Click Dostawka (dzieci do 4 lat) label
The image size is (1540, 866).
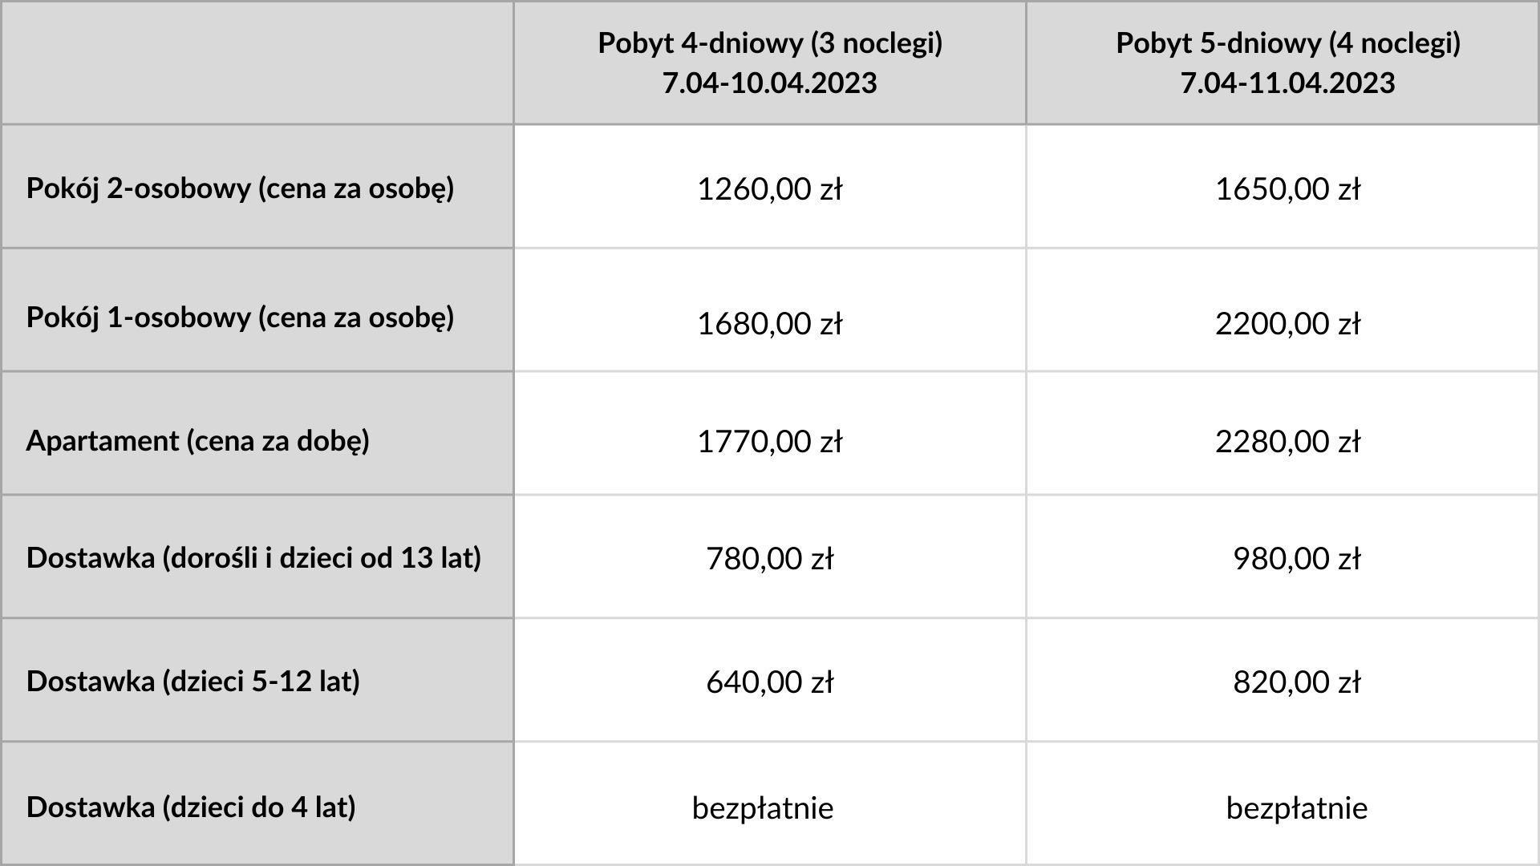point(191,806)
